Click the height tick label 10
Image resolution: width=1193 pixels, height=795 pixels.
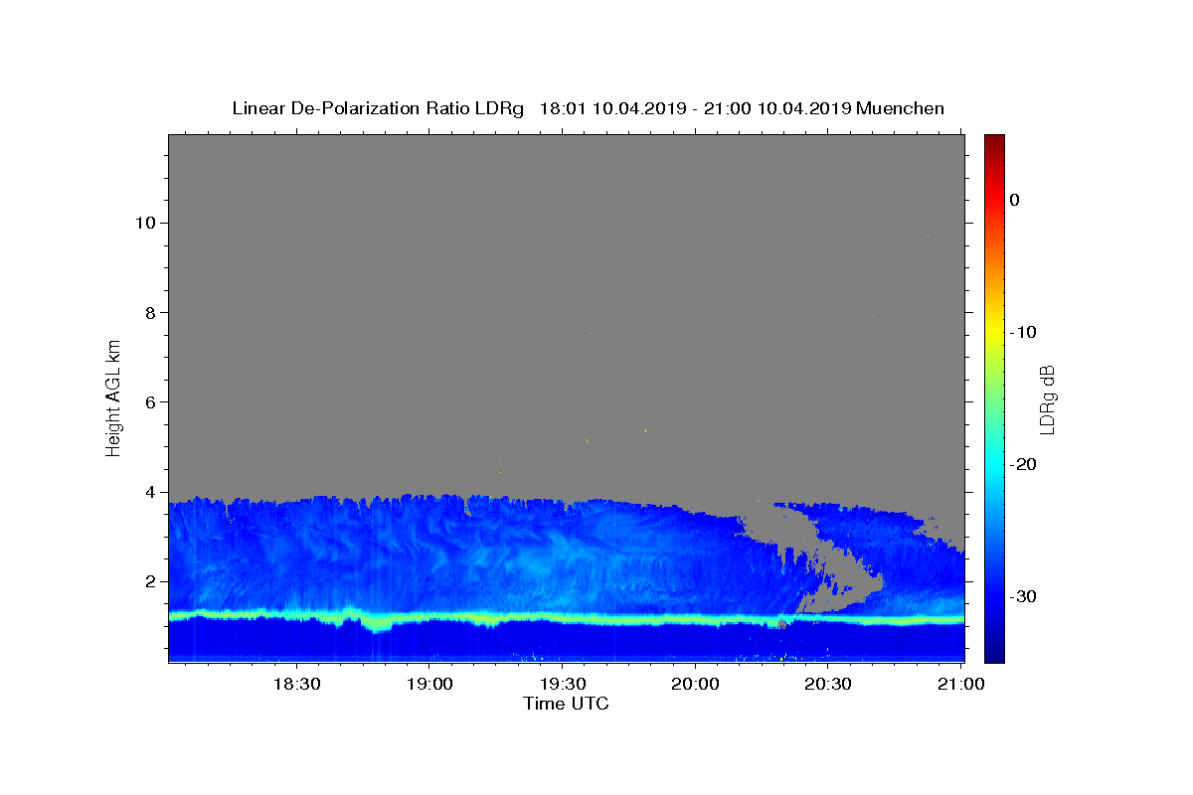click(x=148, y=223)
